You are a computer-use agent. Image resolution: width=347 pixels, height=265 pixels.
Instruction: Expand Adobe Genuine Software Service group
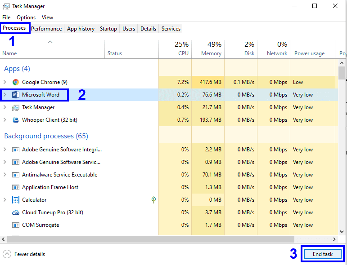(5, 162)
